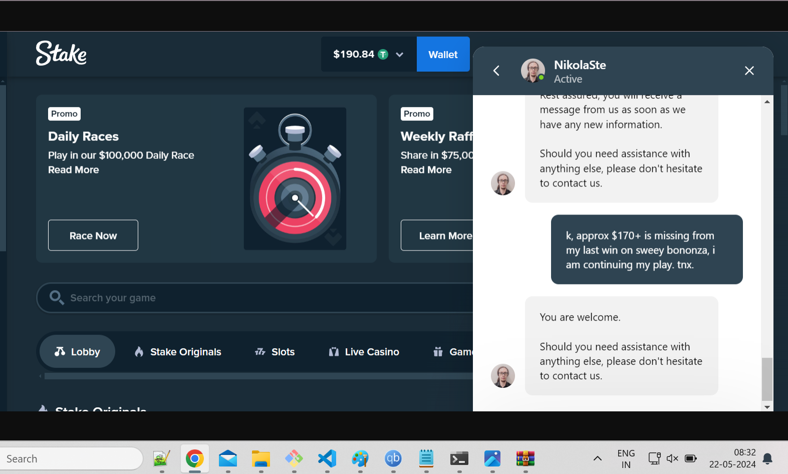Open qBittorrent from the taskbar
Viewport: 788px width, 474px height.
click(x=393, y=458)
